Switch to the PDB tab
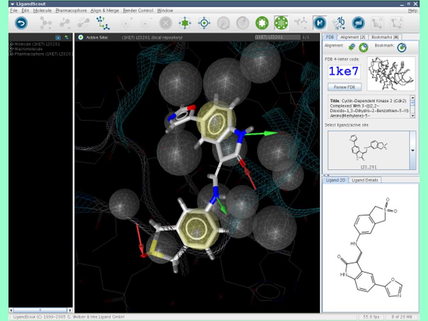 pyautogui.click(x=330, y=37)
